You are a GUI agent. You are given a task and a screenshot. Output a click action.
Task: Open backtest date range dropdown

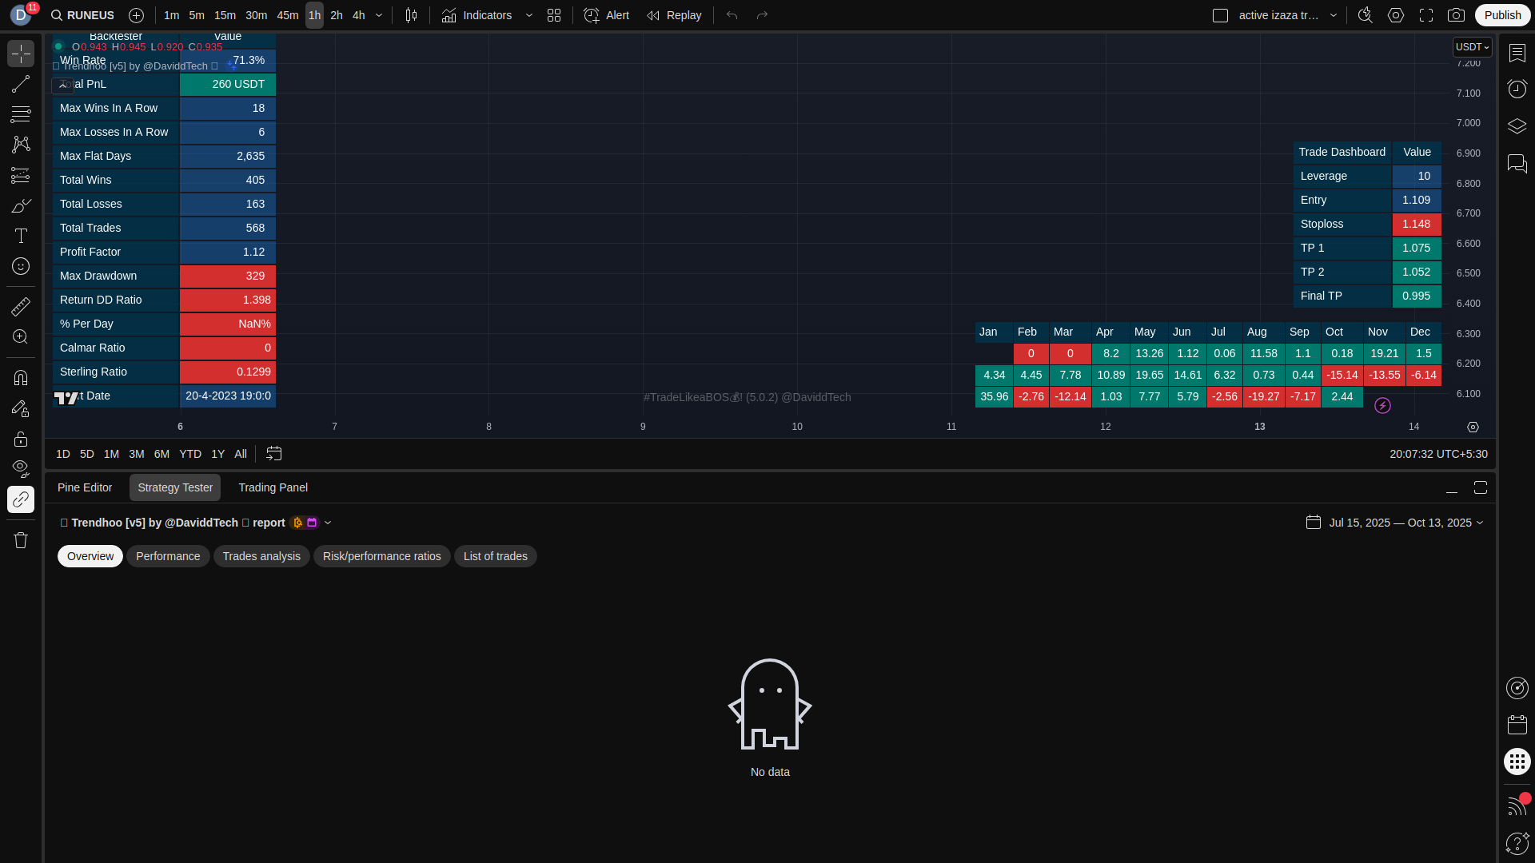(x=1395, y=523)
